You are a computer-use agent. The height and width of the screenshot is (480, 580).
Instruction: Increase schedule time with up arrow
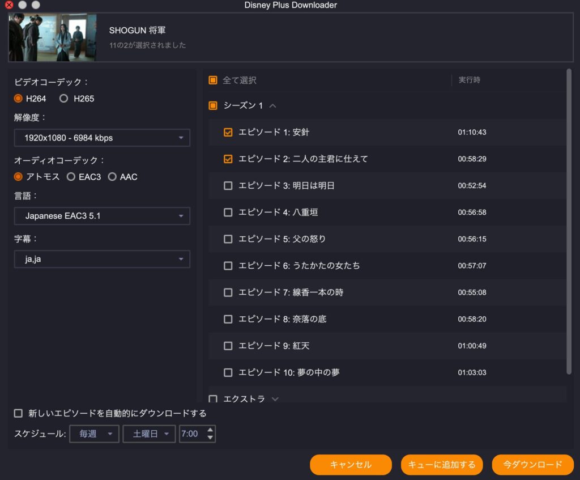(x=210, y=430)
